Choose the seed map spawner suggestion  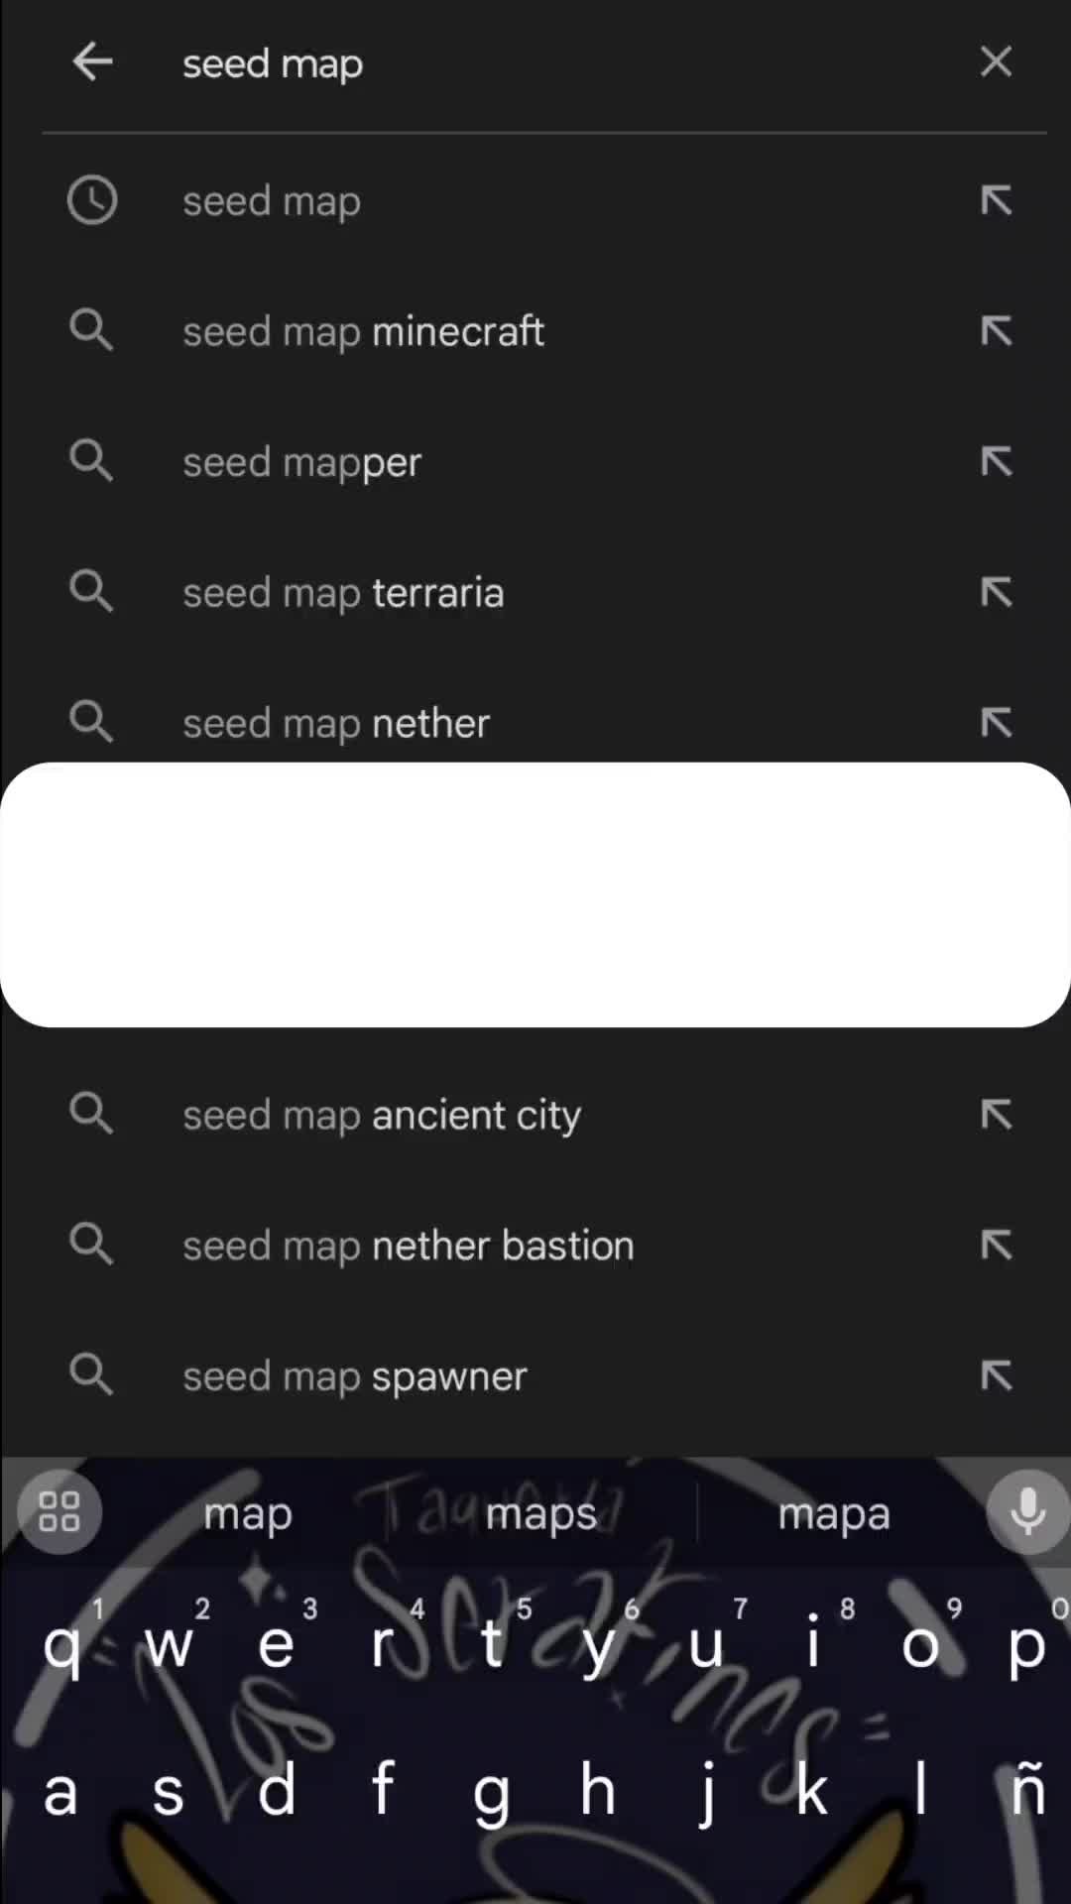tap(355, 1375)
